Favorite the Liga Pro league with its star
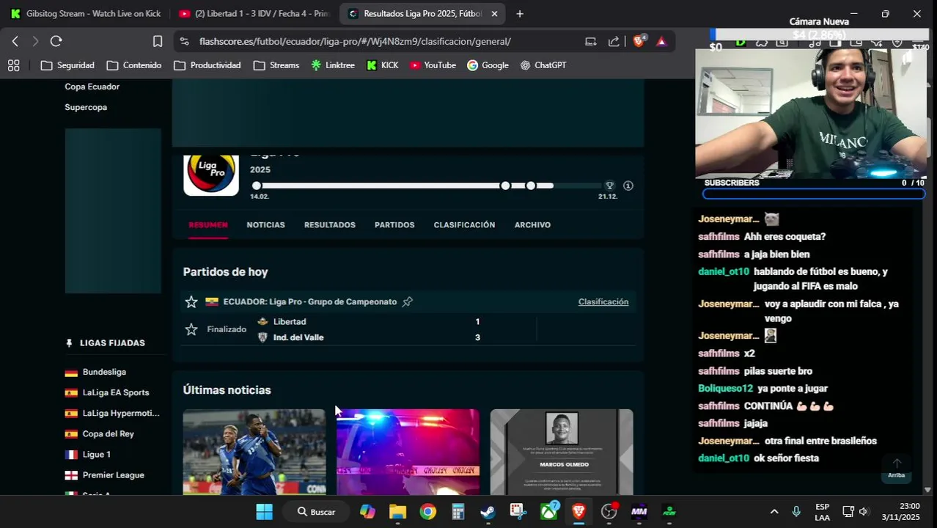937x528 pixels. point(191,301)
